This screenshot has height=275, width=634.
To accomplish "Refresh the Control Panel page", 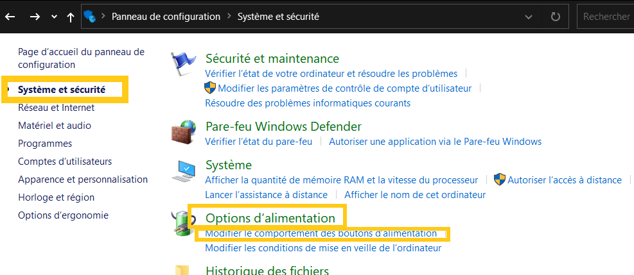I will (x=556, y=17).
